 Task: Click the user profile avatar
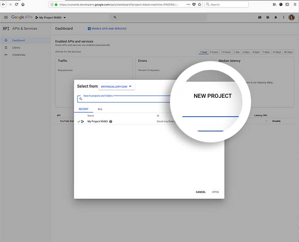point(292,17)
